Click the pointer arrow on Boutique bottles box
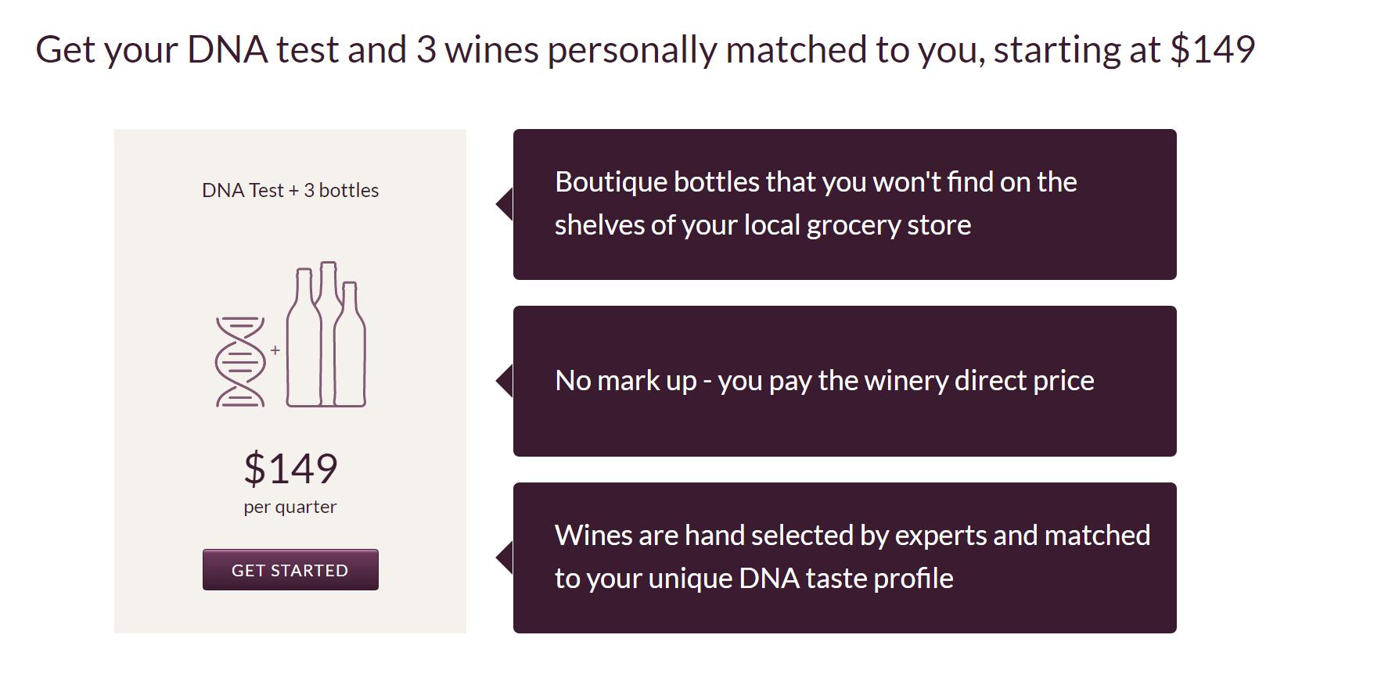Viewport: 1374px width, 685px height. pyautogui.click(x=505, y=204)
